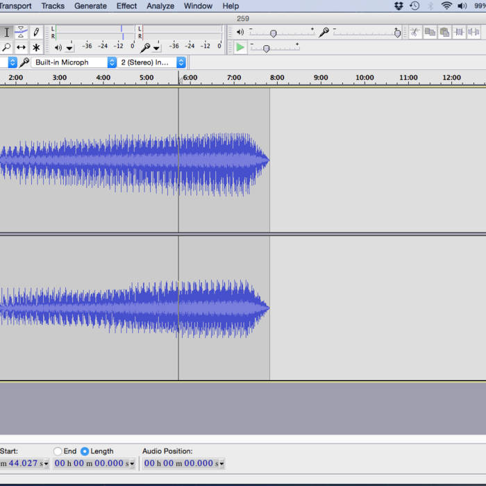Select the Envelope tool
Screen dimensions: 486x486
(22, 33)
